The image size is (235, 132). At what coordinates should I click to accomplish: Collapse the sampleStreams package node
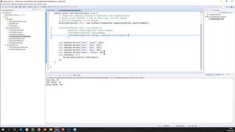point(6,45)
